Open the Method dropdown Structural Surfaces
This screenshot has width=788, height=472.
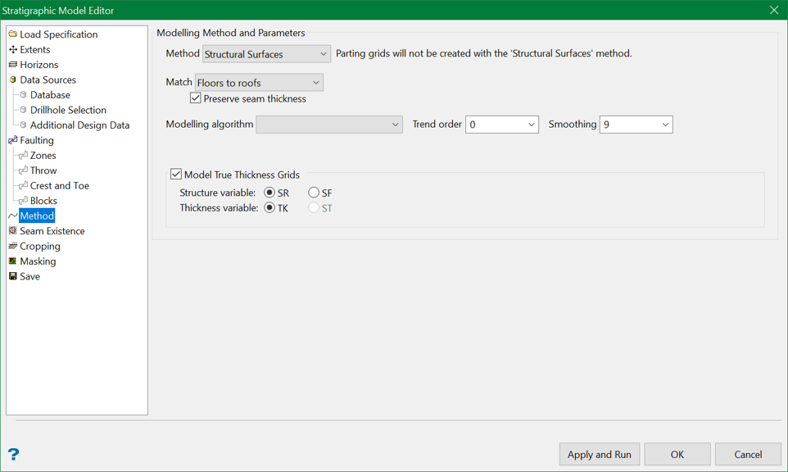[x=266, y=54]
